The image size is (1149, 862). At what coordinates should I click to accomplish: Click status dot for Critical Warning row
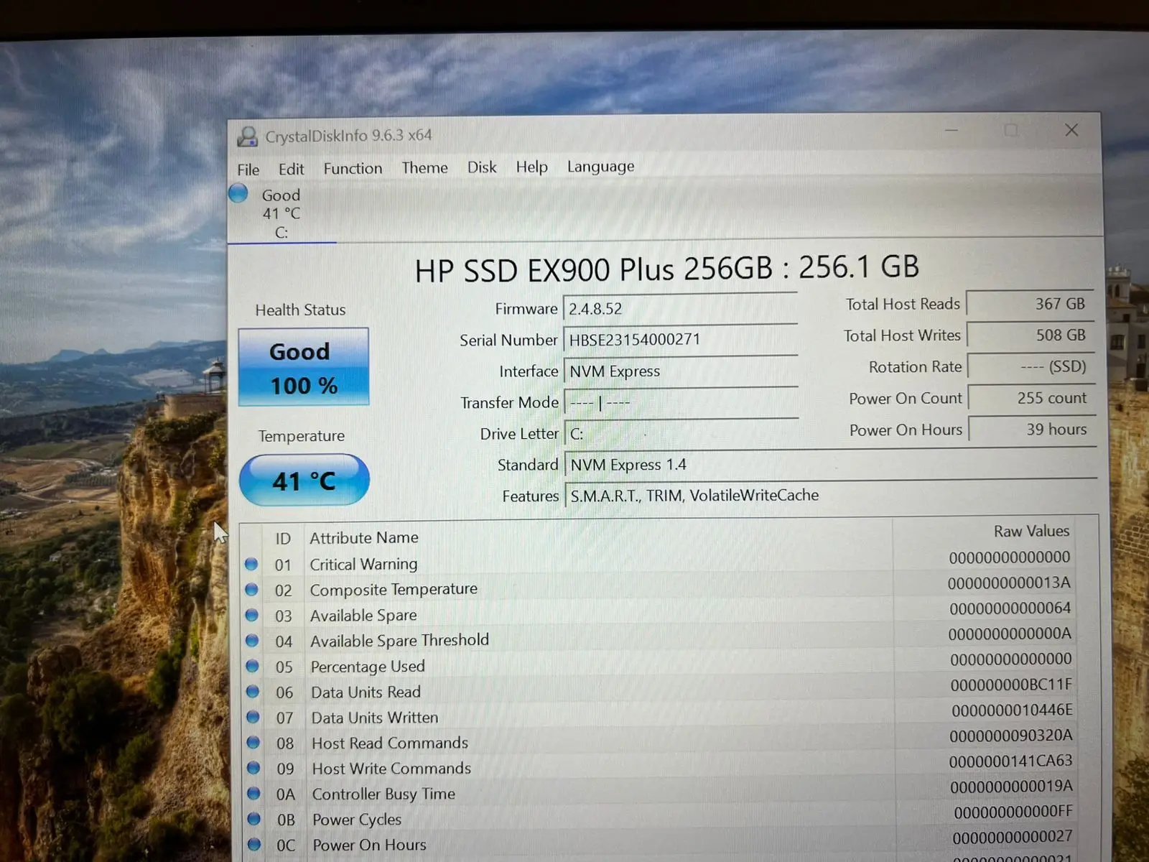click(x=251, y=564)
